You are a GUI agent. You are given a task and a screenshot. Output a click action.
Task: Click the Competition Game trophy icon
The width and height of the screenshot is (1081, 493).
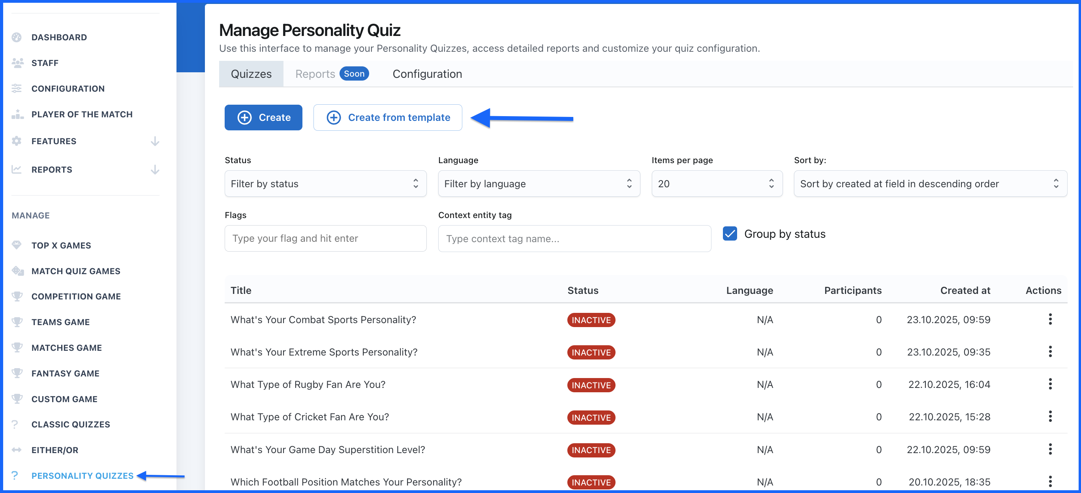click(17, 297)
